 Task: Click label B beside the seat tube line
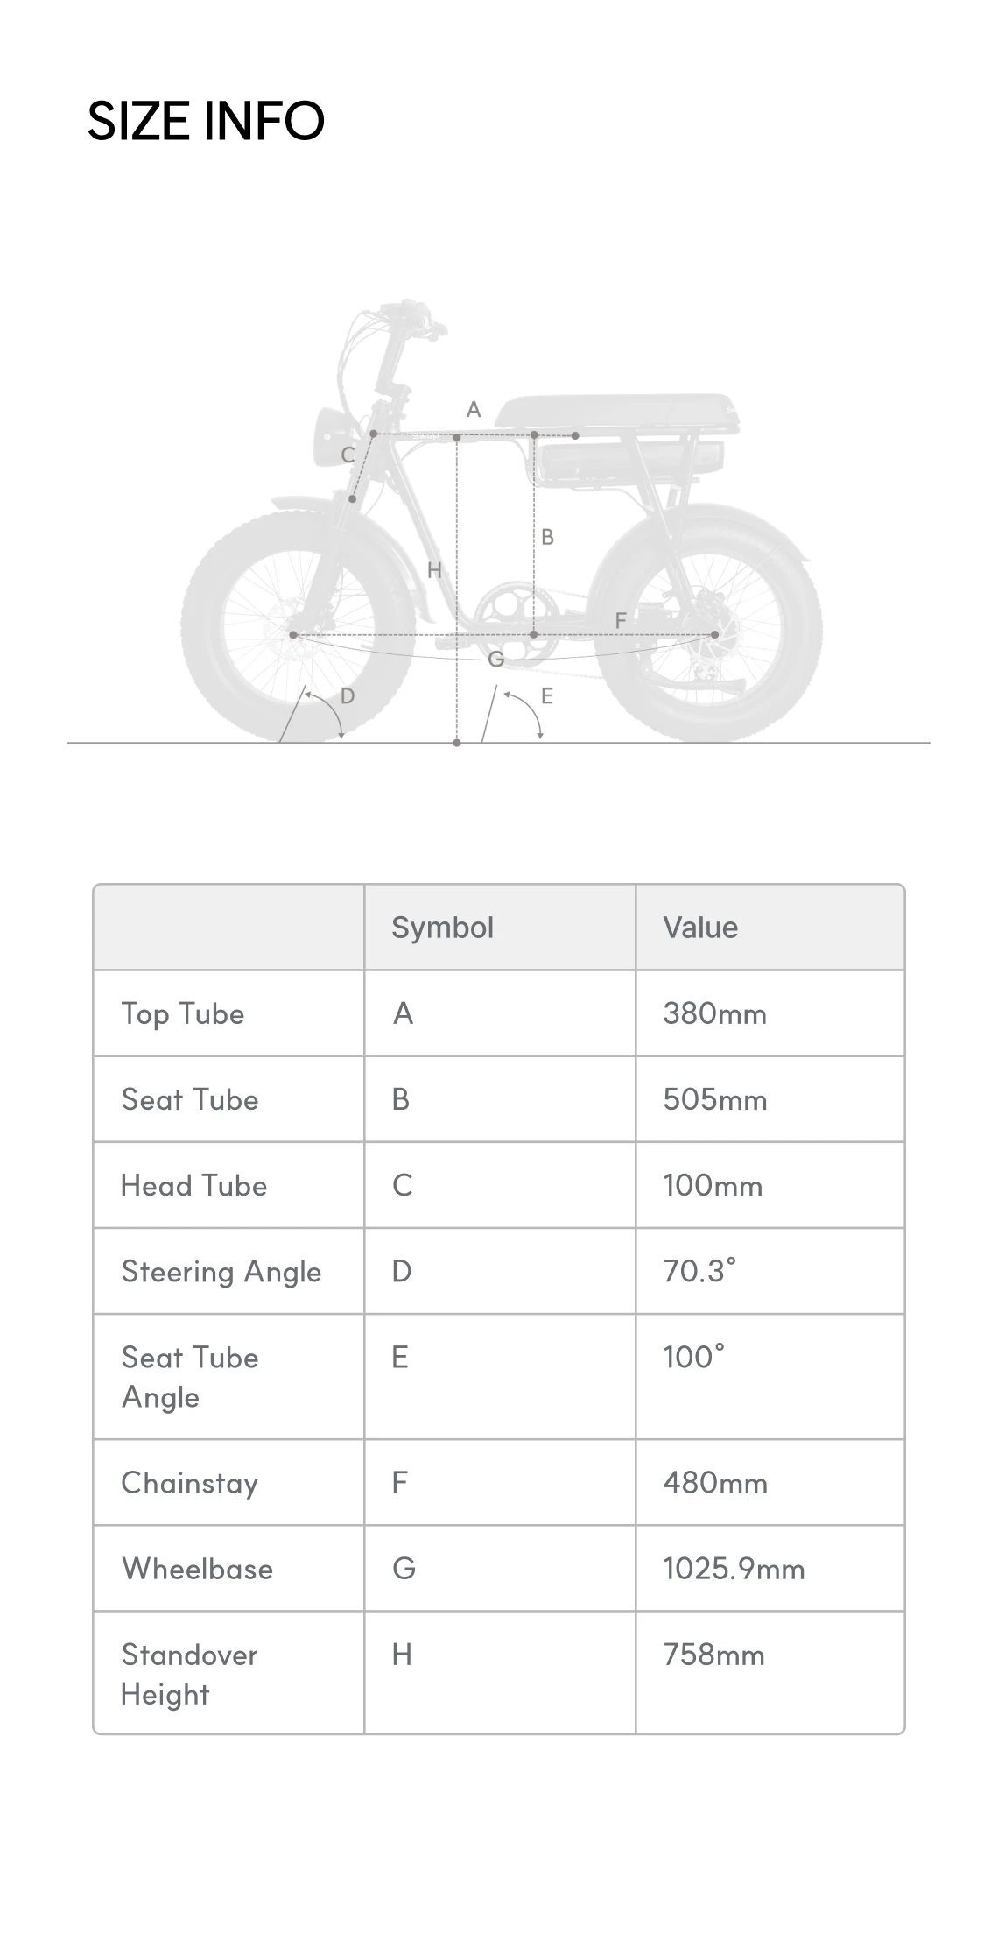point(547,537)
